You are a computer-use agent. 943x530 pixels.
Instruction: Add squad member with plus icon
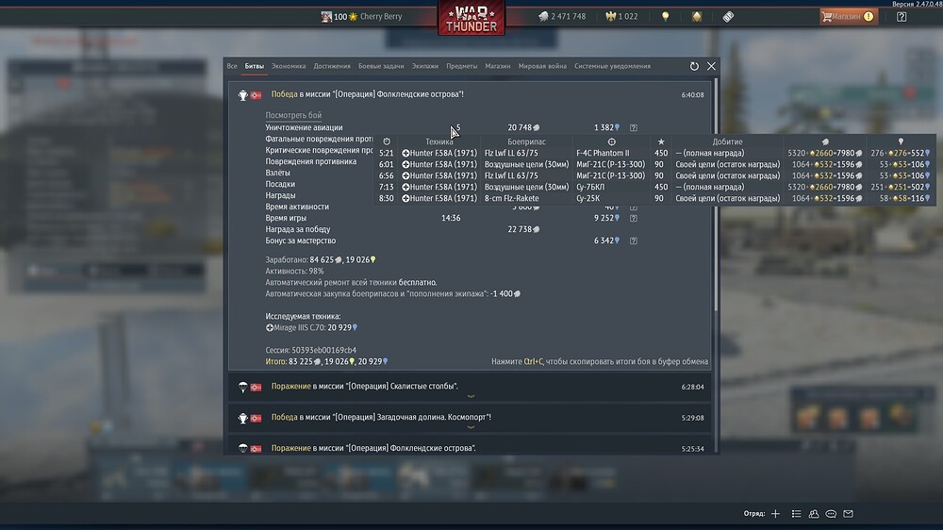coord(775,514)
